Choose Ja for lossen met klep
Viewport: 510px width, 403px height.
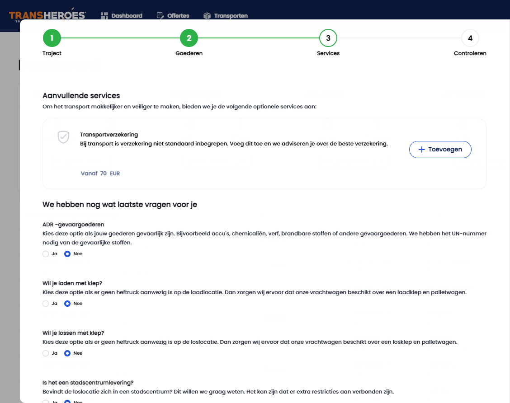click(x=45, y=353)
